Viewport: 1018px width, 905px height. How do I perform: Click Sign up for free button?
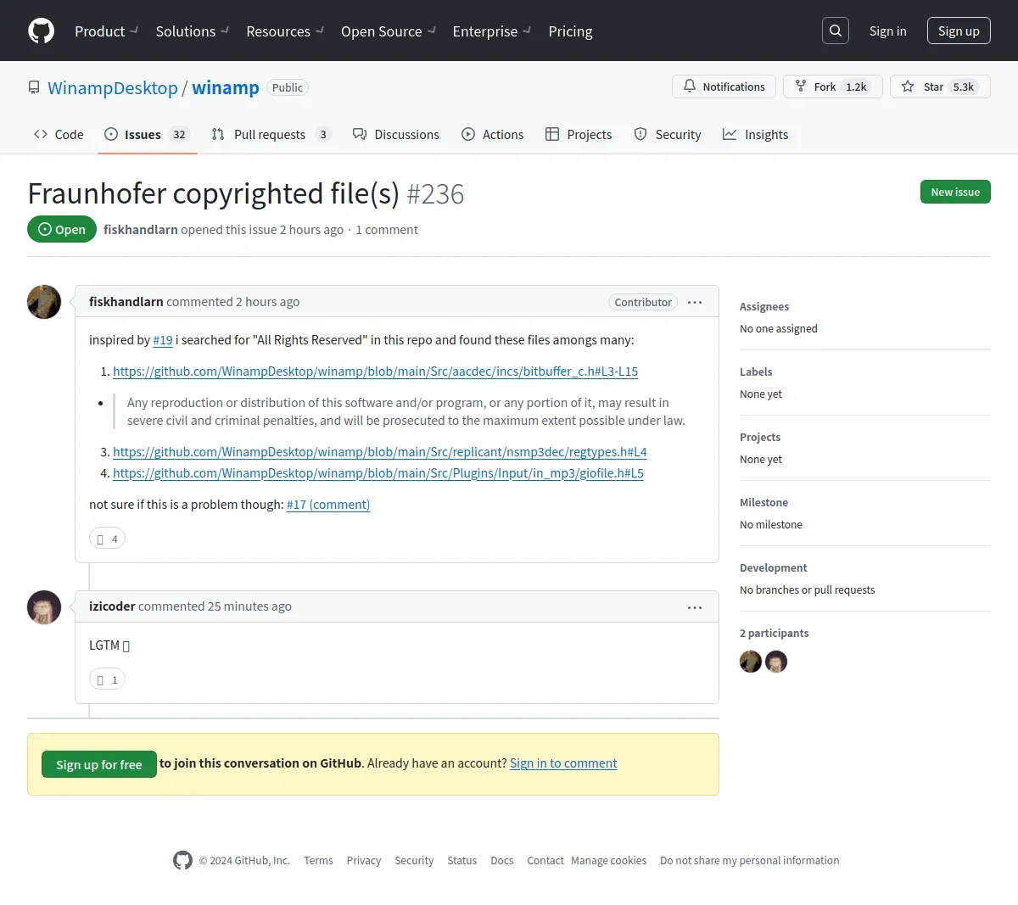pyautogui.click(x=99, y=764)
